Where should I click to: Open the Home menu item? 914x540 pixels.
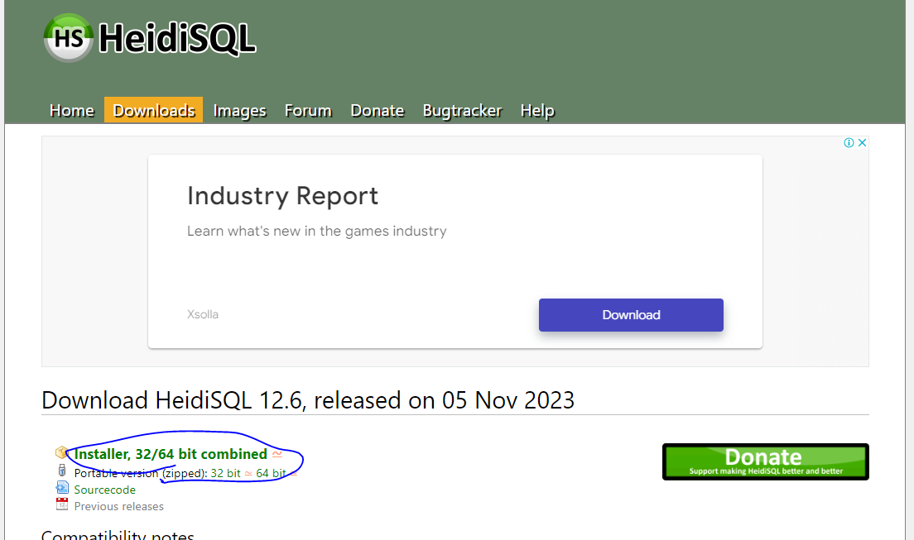click(72, 110)
